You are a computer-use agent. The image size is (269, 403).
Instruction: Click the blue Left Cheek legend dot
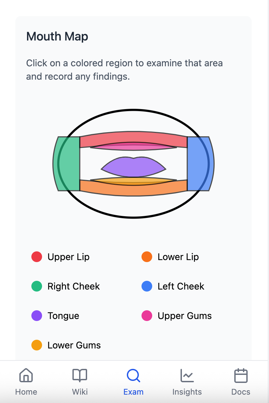pos(147,287)
